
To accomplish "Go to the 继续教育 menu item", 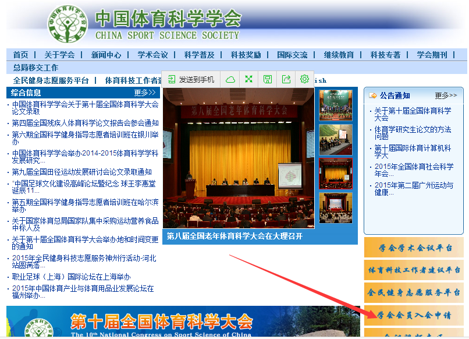I will click(339, 55).
